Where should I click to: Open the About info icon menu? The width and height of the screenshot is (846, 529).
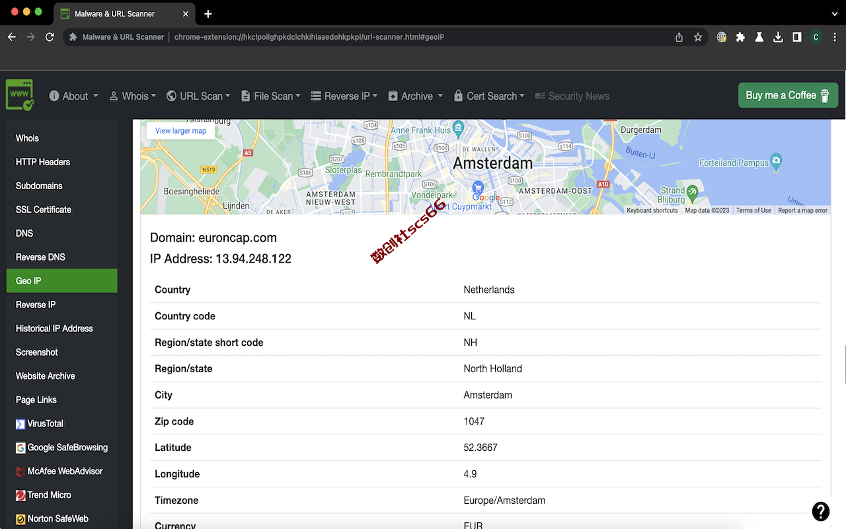tap(54, 96)
